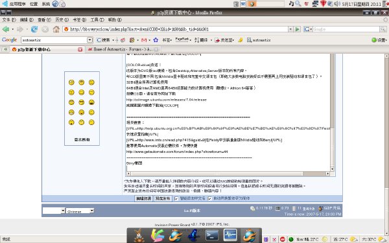Click the page vertical scrollbar

[386, 145]
